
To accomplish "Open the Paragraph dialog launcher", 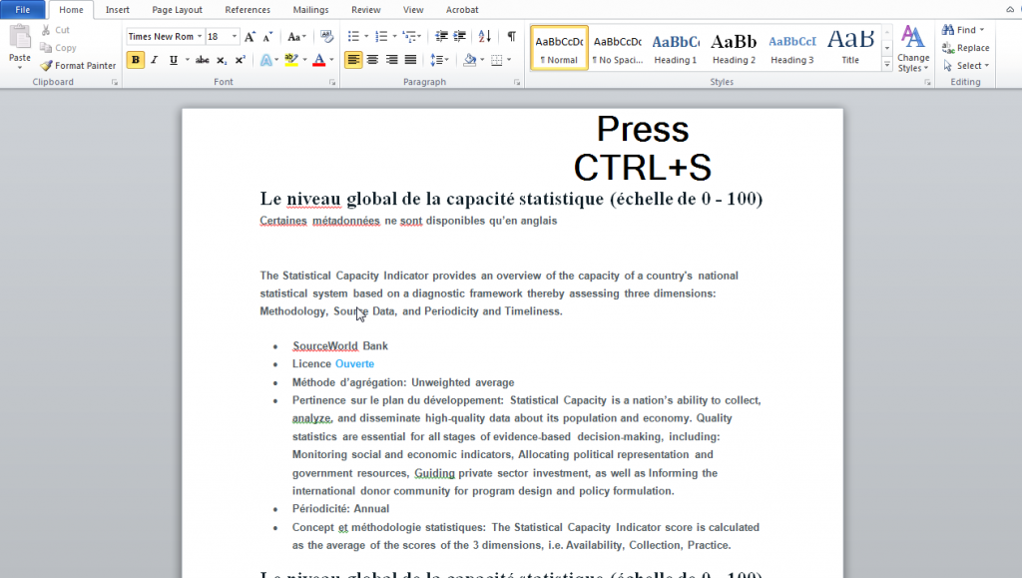I will pos(517,83).
